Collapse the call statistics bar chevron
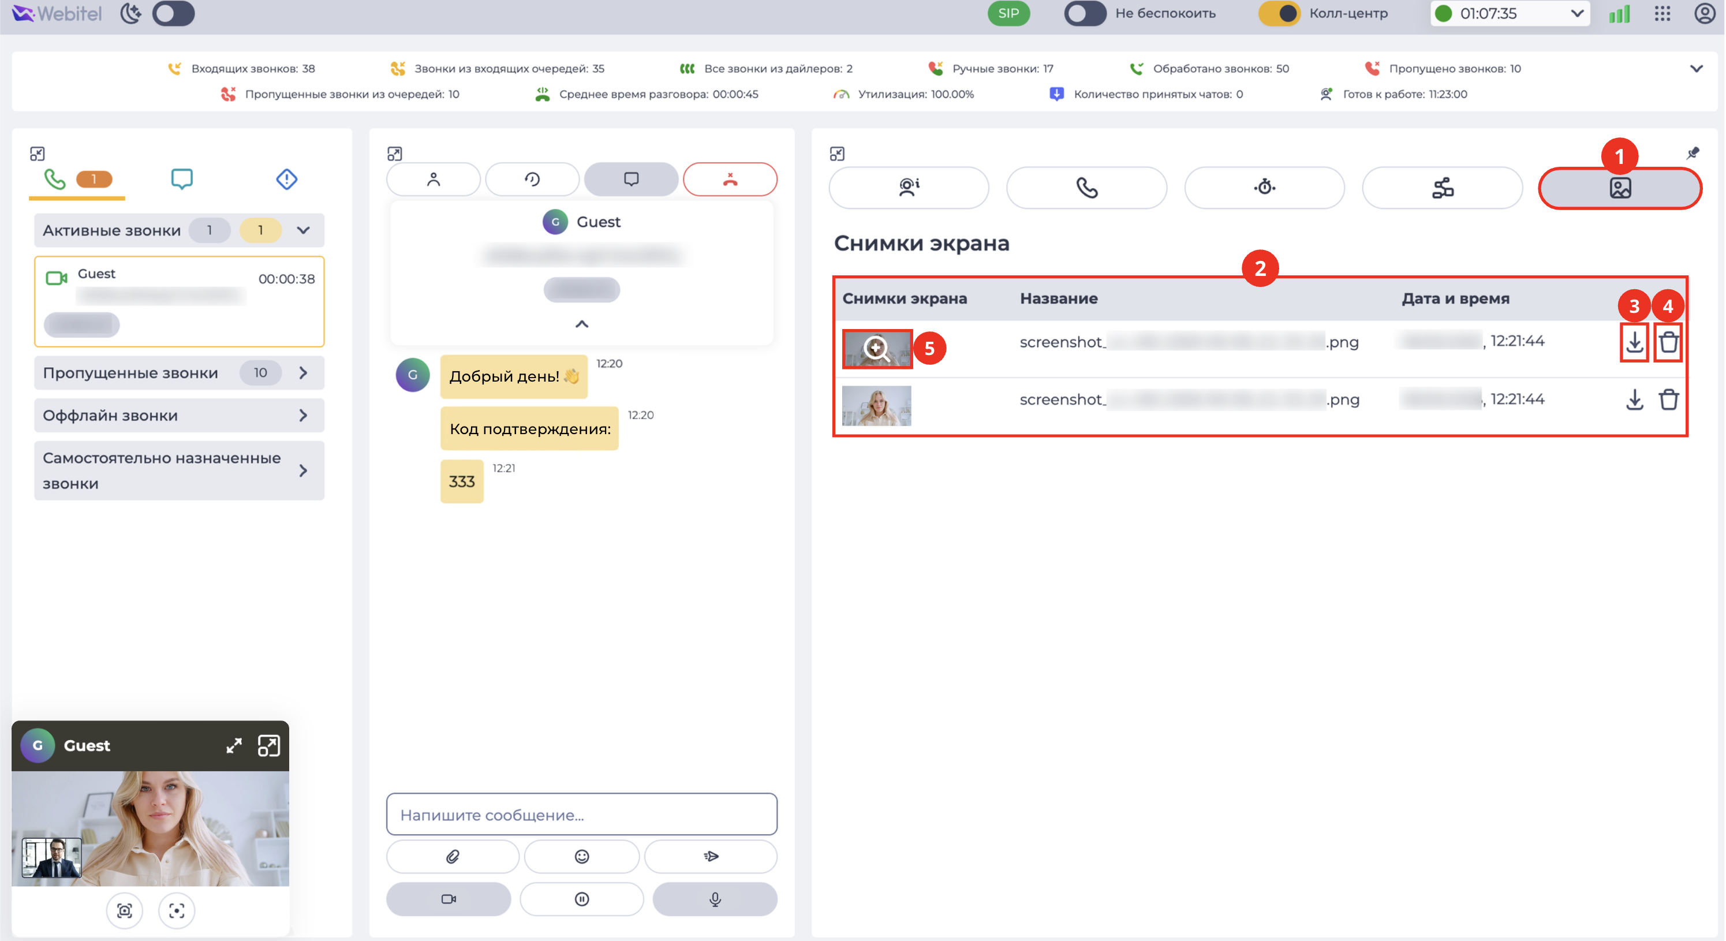This screenshot has width=1726, height=941. [1696, 69]
